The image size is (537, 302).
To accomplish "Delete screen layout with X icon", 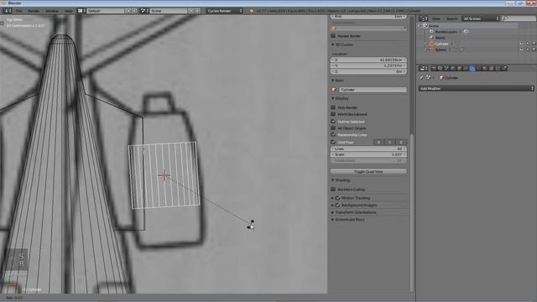I will (134, 11).
